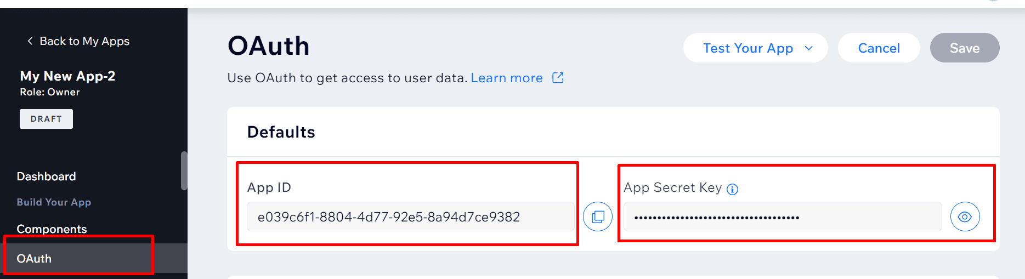Open the Learn more link
The width and height of the screenshot is (1025, 279).
pos(507,78)
